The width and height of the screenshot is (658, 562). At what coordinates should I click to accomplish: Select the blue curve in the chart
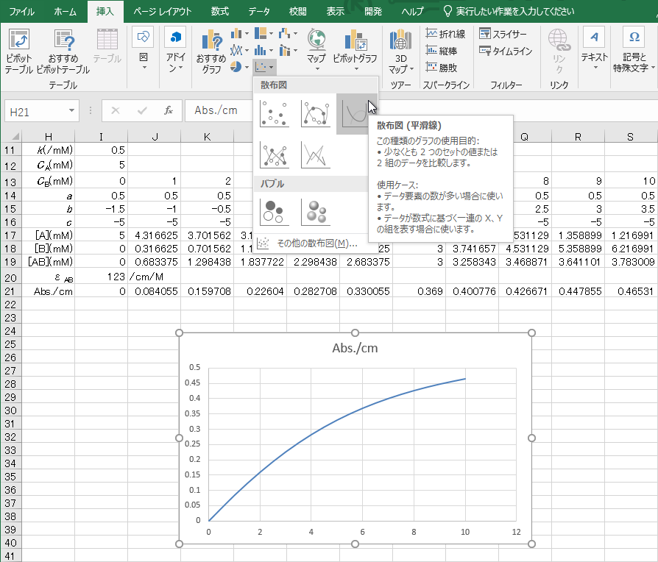tap(311, 435)
